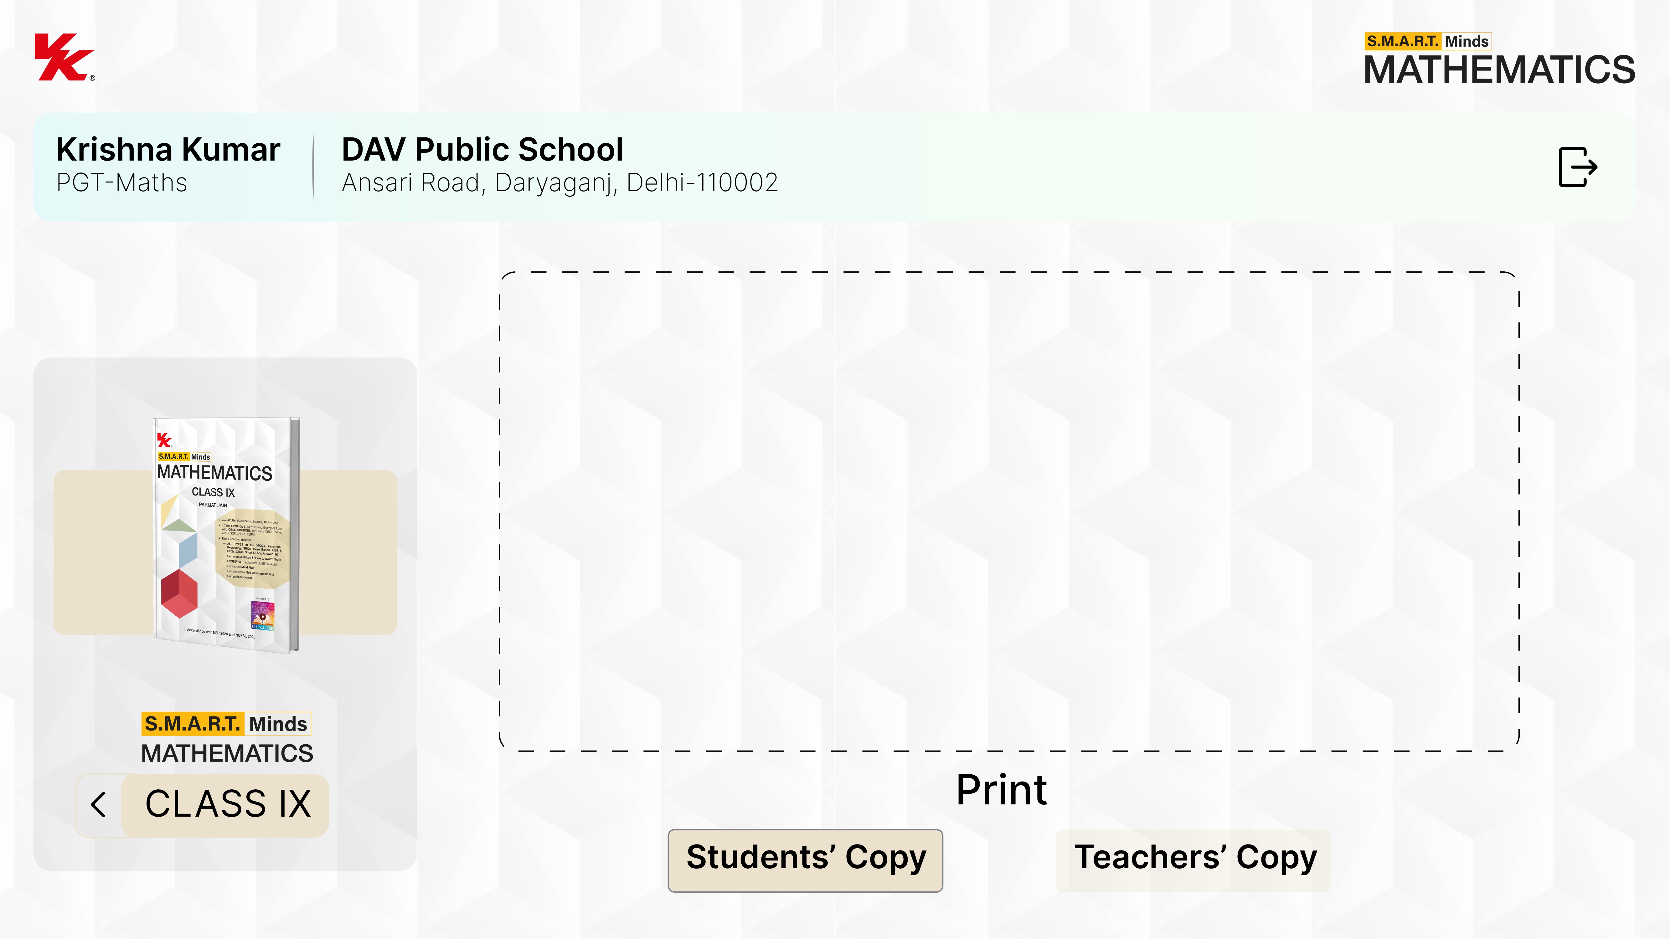Open the CLASS IX selector
The width and height of the screenshot is (1670, 939).
(x=227, y=805)
